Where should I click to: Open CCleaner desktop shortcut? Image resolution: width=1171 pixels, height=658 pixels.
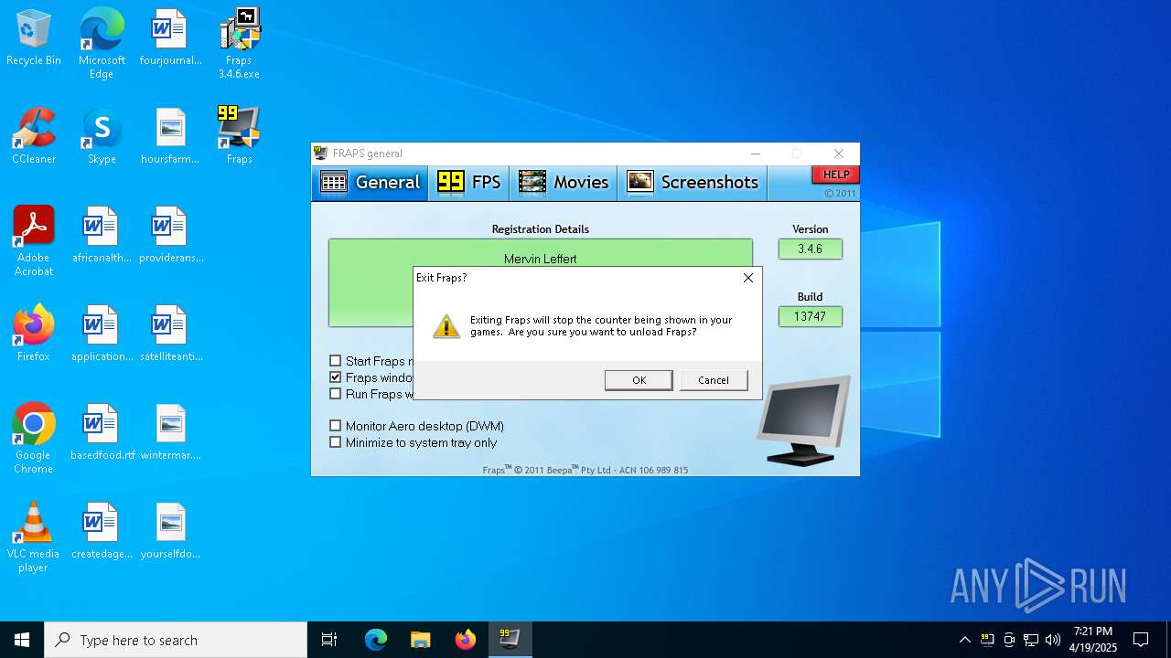(34, 137)
